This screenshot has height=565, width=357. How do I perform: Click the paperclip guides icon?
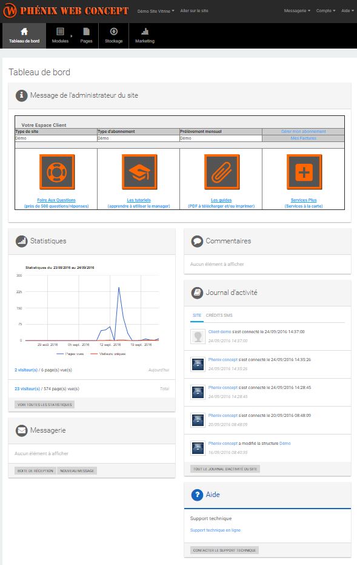(x=222, y=172)
